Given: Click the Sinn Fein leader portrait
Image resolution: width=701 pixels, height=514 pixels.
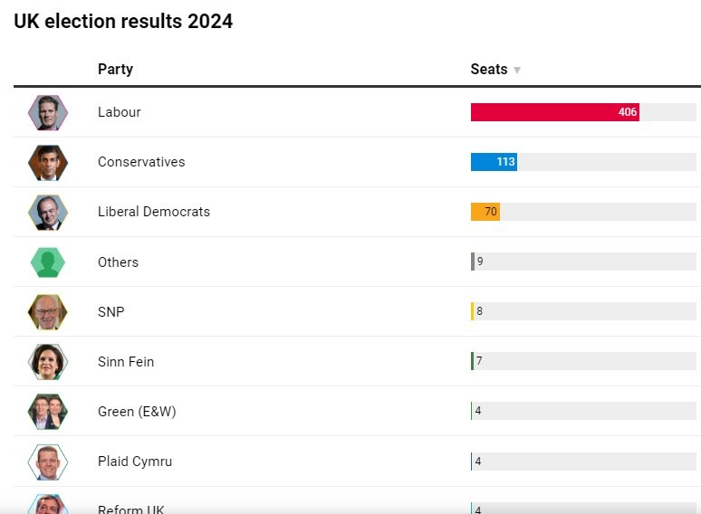Looking at the screenshot, I should [x=47, y=362].
